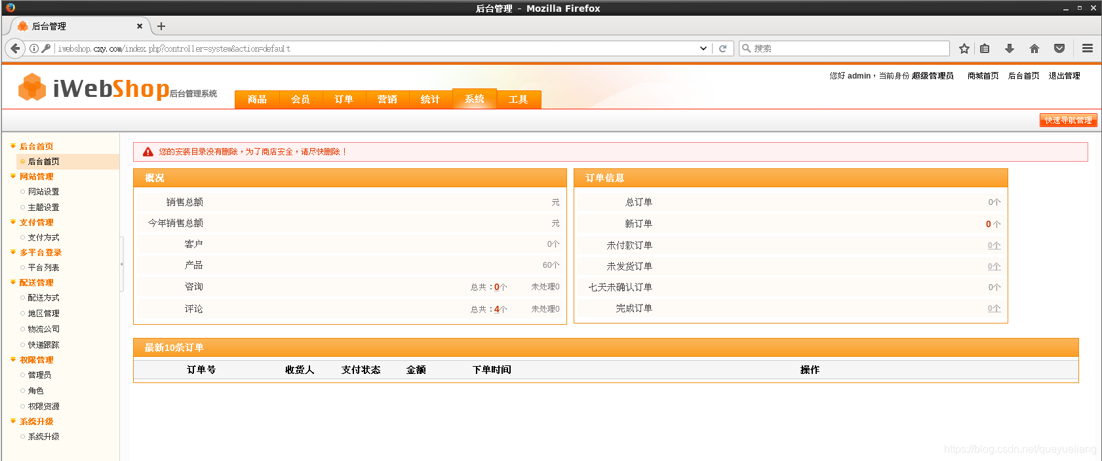Open 快递跟踪 in sidebar
This screenshot has height=461, width=1102.
click(43, 345)
